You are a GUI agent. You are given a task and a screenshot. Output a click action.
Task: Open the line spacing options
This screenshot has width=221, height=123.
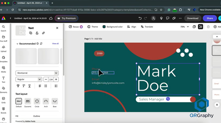click(56, 86)
